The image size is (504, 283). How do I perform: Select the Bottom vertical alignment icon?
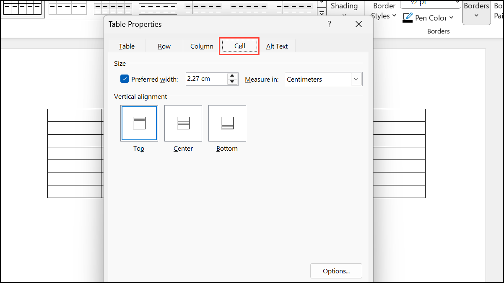pos(227,123)
